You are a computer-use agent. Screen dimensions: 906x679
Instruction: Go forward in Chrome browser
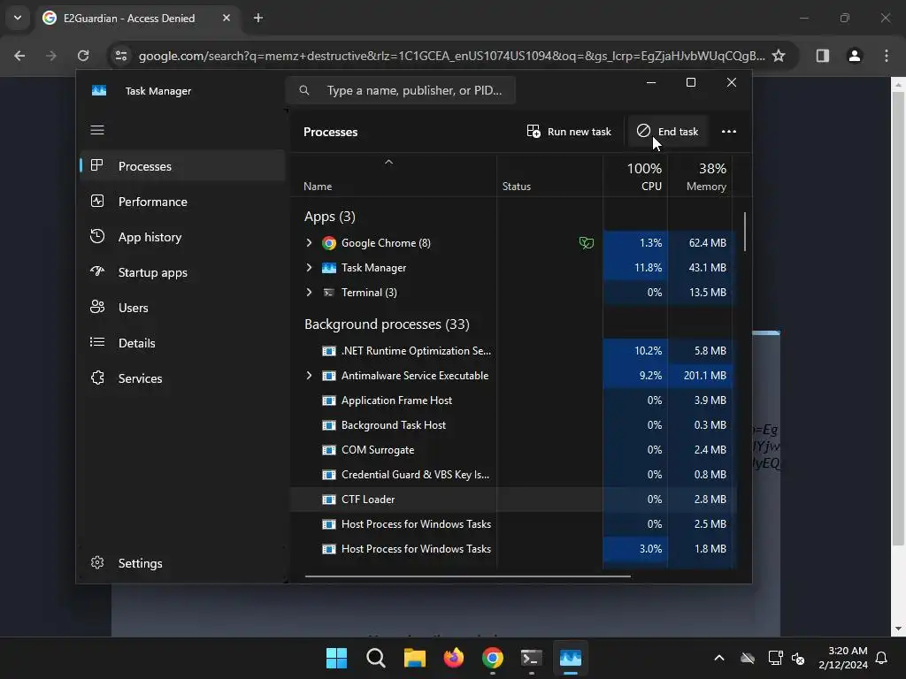coord(51,56)
